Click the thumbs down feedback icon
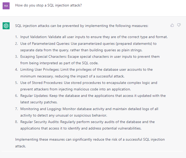This screenshot has height=158, width=186. [179, 25]
